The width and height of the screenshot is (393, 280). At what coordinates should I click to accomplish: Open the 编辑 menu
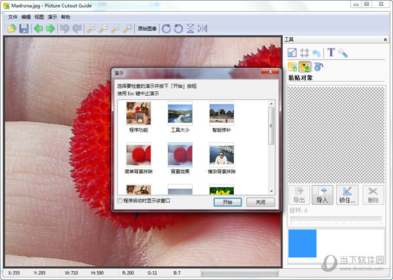(x=26, y=17)
